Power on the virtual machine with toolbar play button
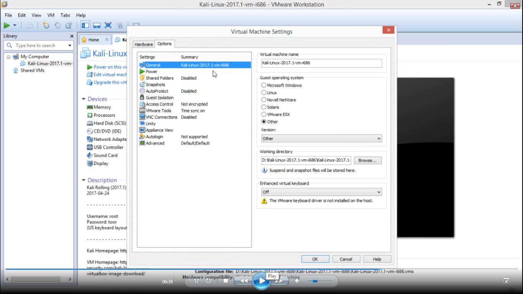 click(7, 25)
